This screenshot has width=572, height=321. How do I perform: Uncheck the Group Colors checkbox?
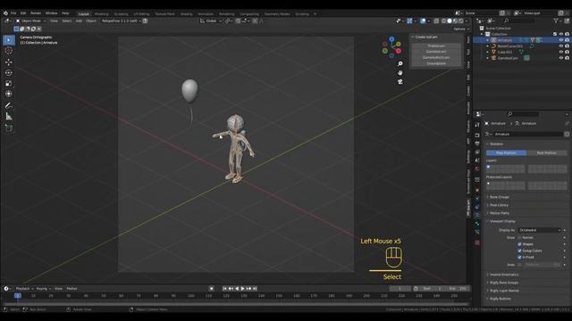pos(519,251)
